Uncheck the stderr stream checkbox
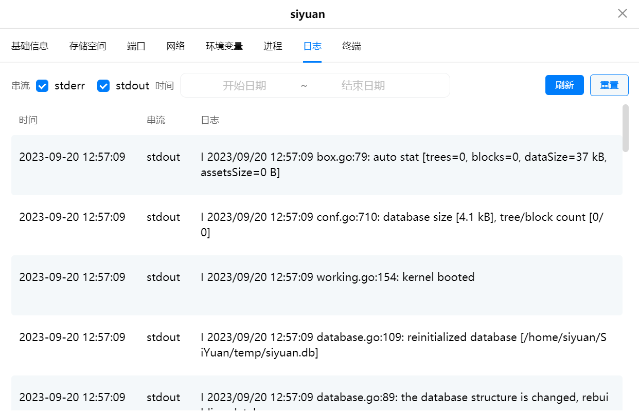The image size is (639, 414). [x=42, y=86]
